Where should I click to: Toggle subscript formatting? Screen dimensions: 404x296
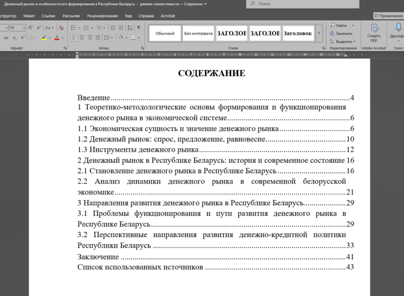(x=15, y=38)
